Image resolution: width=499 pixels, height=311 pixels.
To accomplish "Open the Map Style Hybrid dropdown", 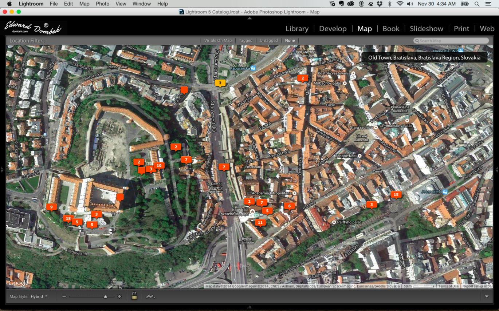I will click(39, 297).
